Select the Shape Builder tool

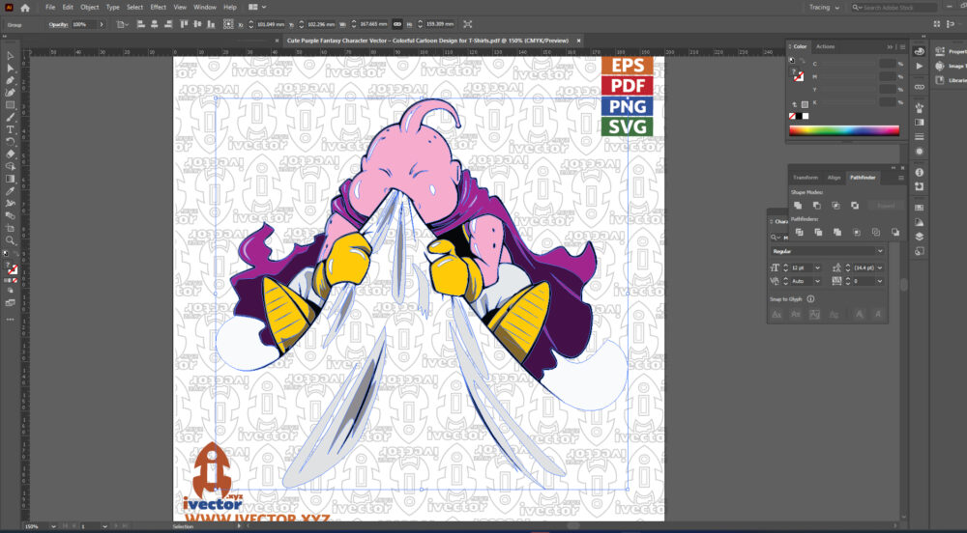tap(11, 166)
